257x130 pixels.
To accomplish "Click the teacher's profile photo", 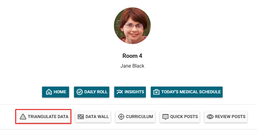I will 132,26.
